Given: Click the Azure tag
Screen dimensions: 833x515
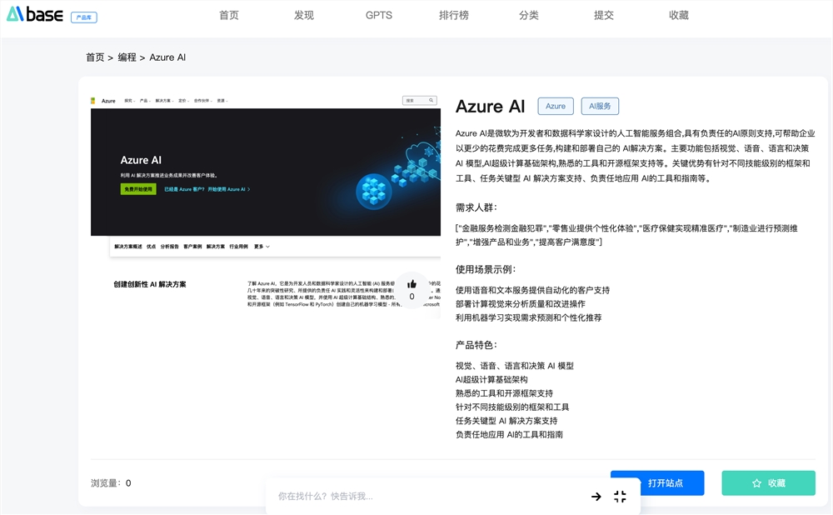Looking at the screenshot, I should point(556,106).
